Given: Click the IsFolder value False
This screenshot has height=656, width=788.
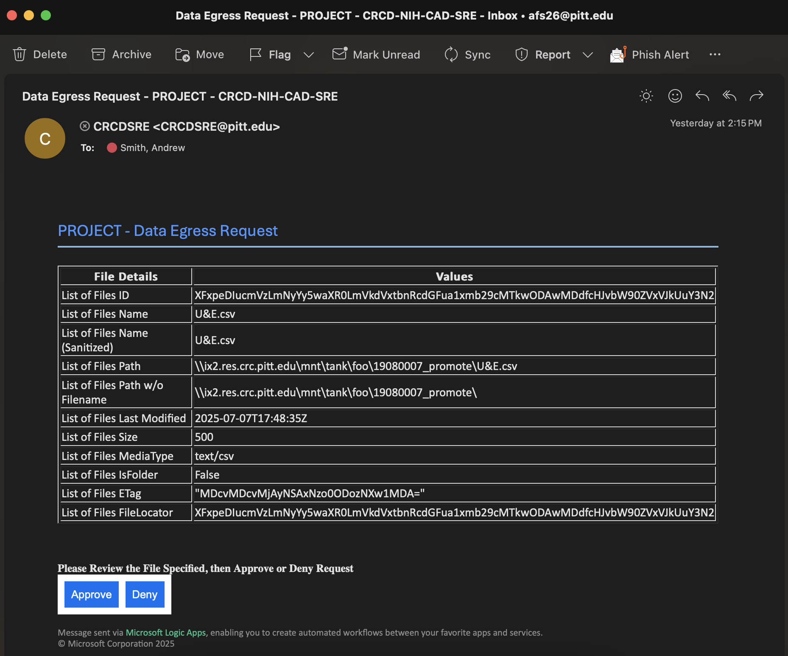Looking at the screenshot, I should coord(207,475).
